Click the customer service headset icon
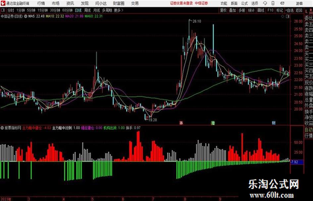The width and height of the screenshot is (313, 201). point(265,3)
